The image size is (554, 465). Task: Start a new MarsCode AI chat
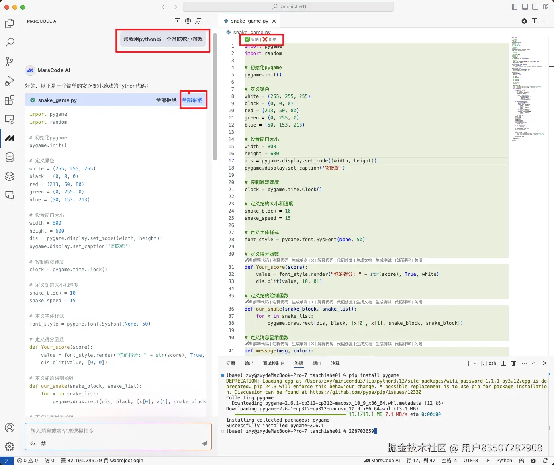point(178,21)
